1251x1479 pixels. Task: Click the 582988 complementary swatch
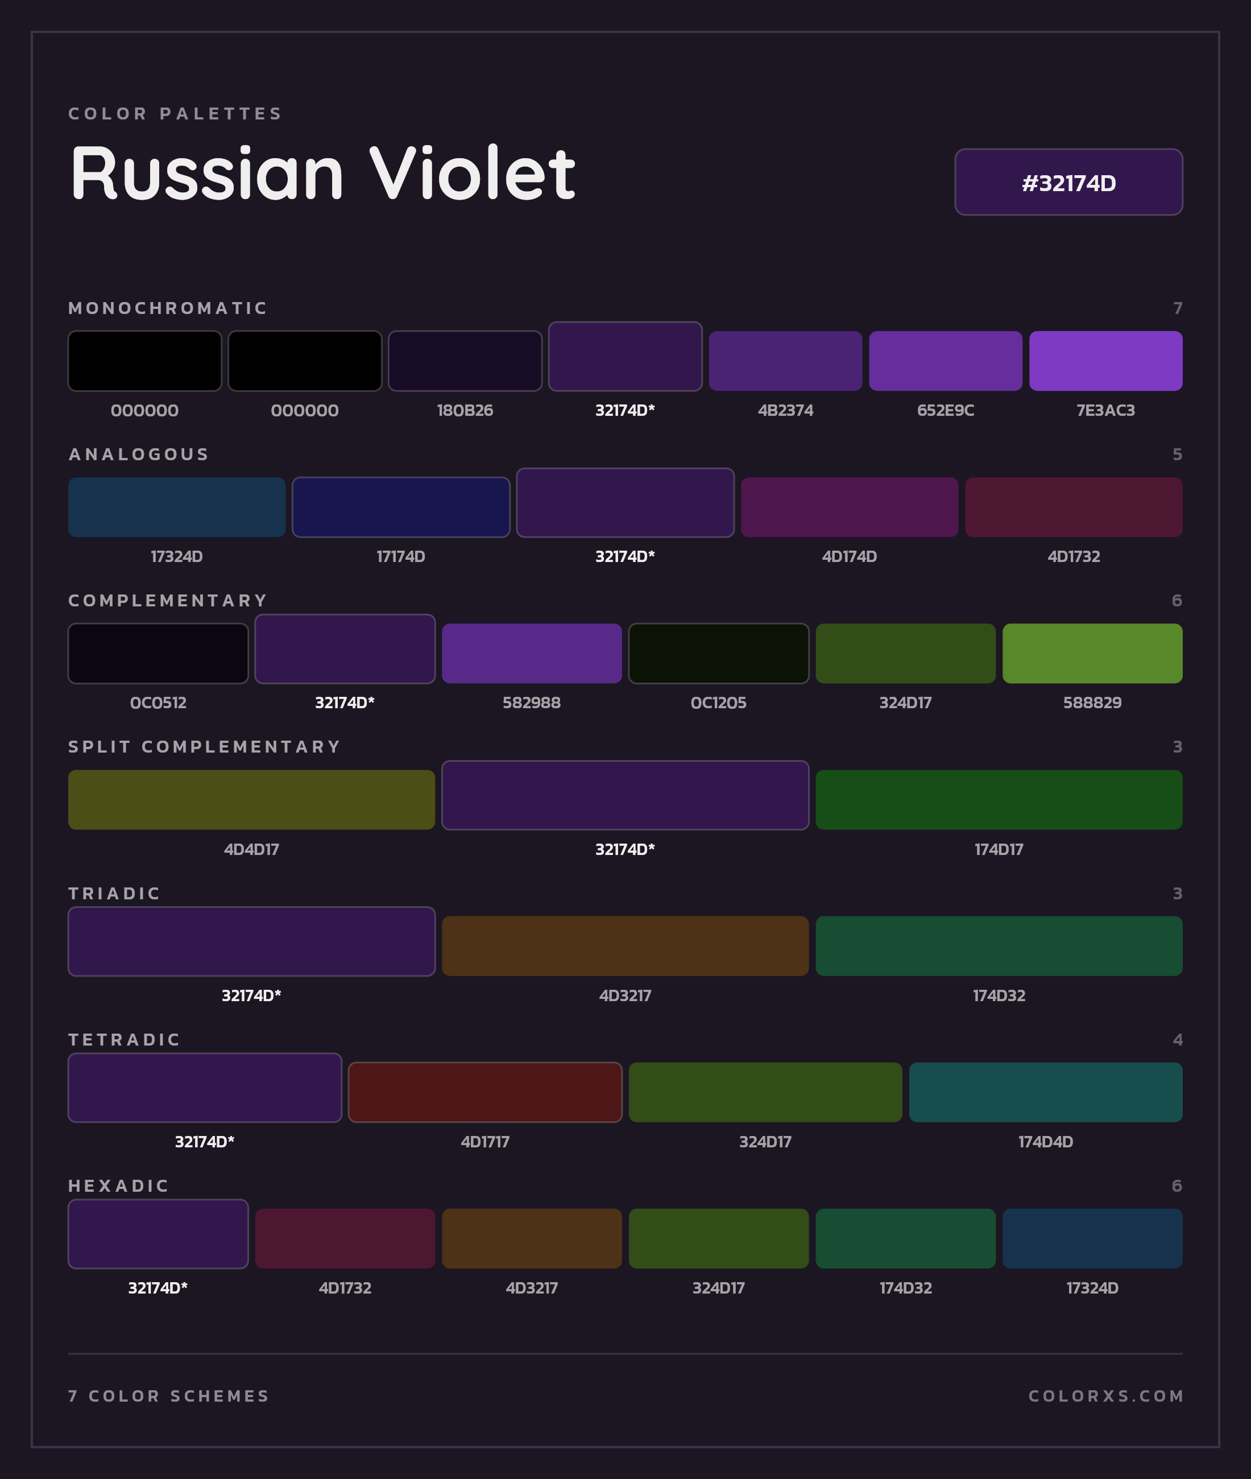532,653
